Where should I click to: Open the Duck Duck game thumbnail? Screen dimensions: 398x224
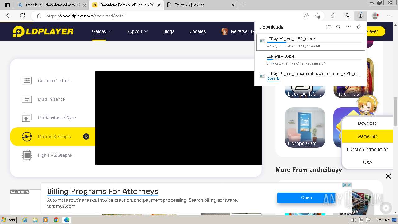click(x=305, y=92)
